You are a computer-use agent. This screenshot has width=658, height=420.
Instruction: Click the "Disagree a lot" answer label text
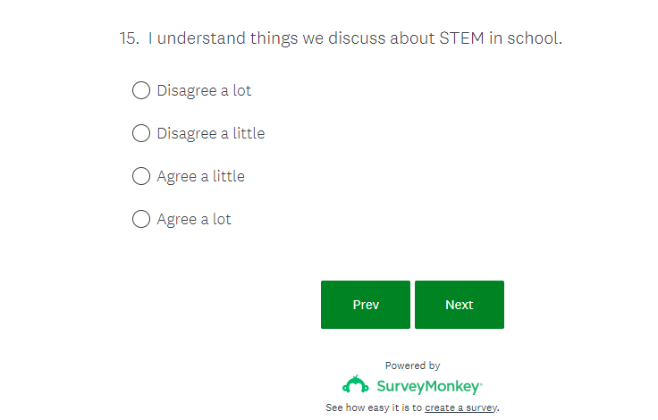tap(204, 90)
